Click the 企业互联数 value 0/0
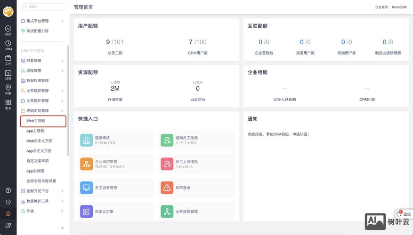 (264, 42)
